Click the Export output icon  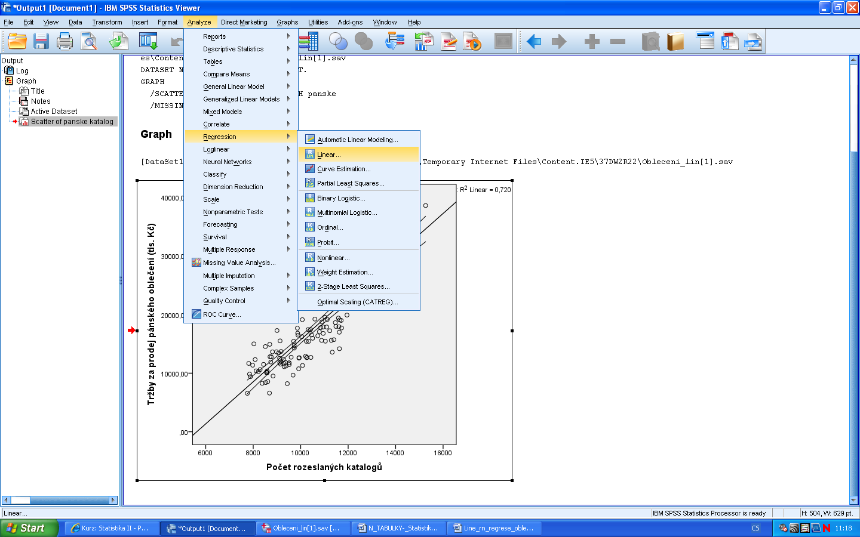click(118, 41)
